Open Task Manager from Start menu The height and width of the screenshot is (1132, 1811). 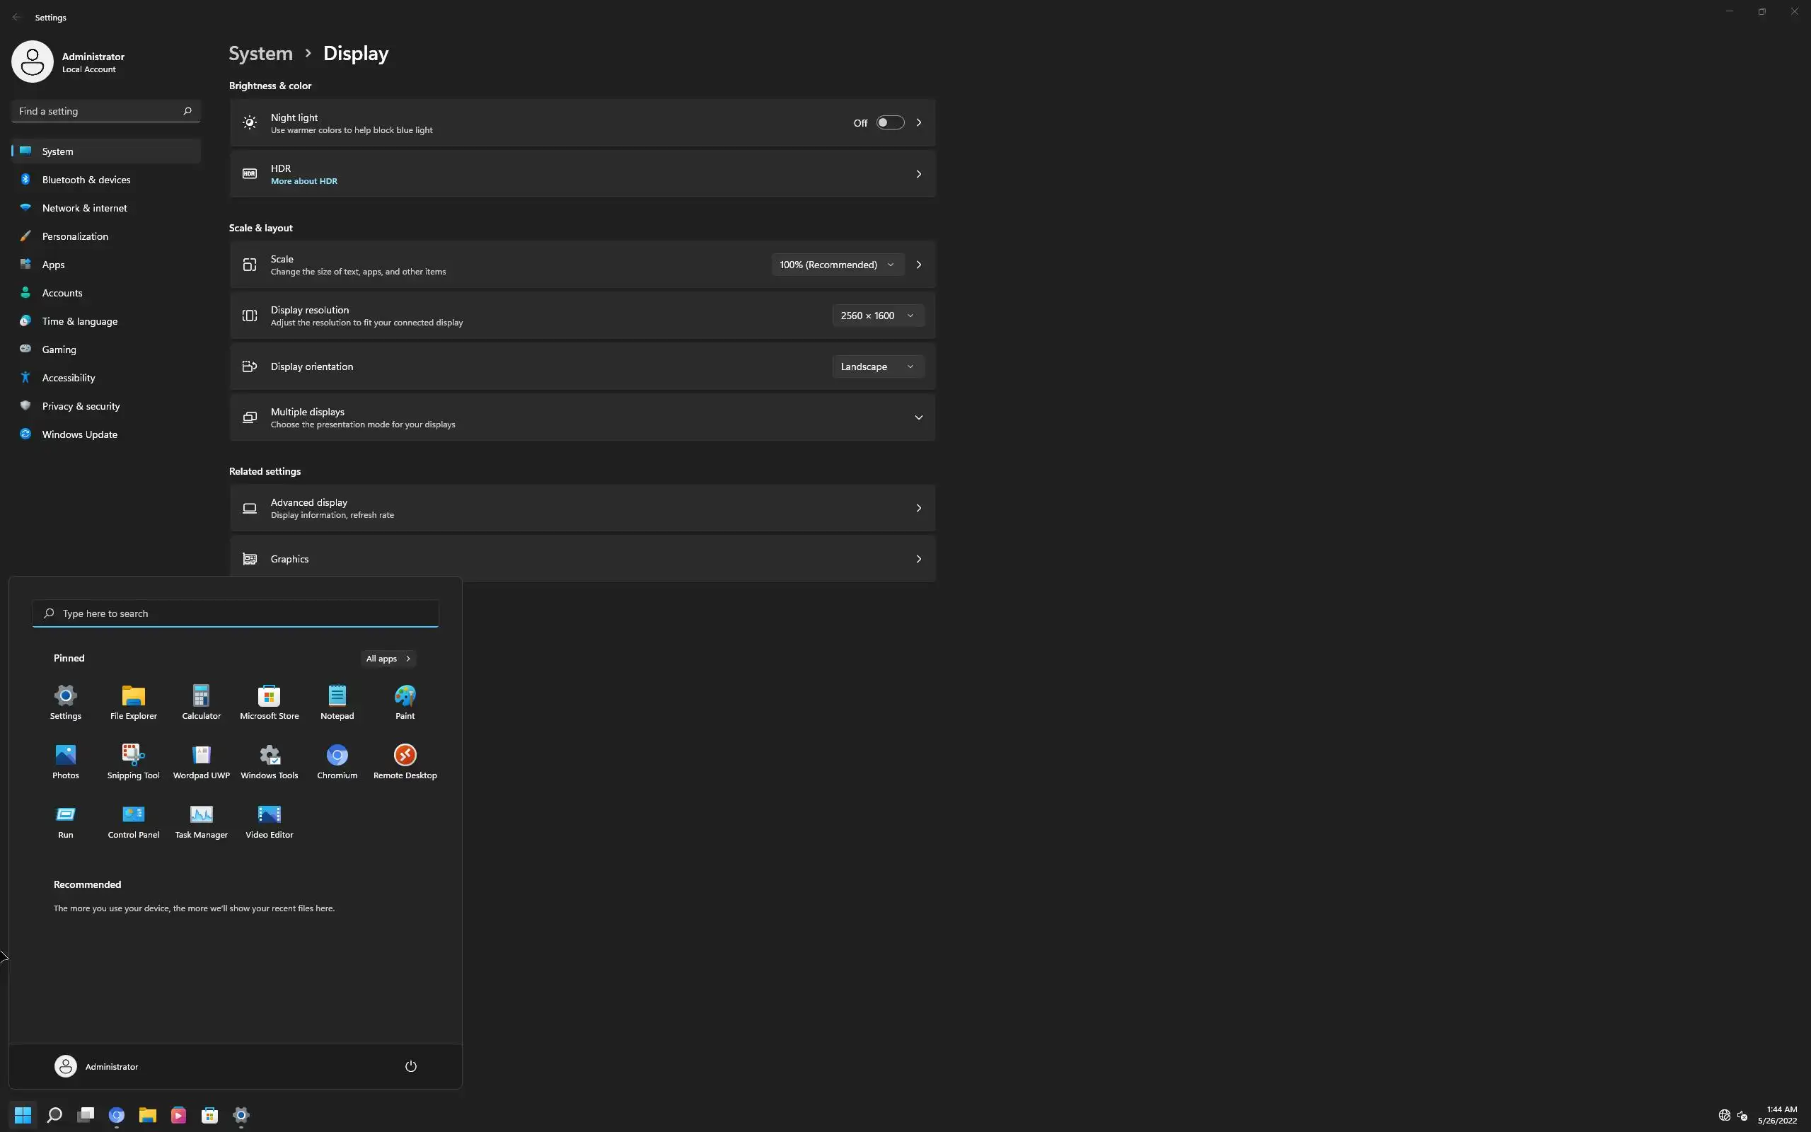[202, 821]
